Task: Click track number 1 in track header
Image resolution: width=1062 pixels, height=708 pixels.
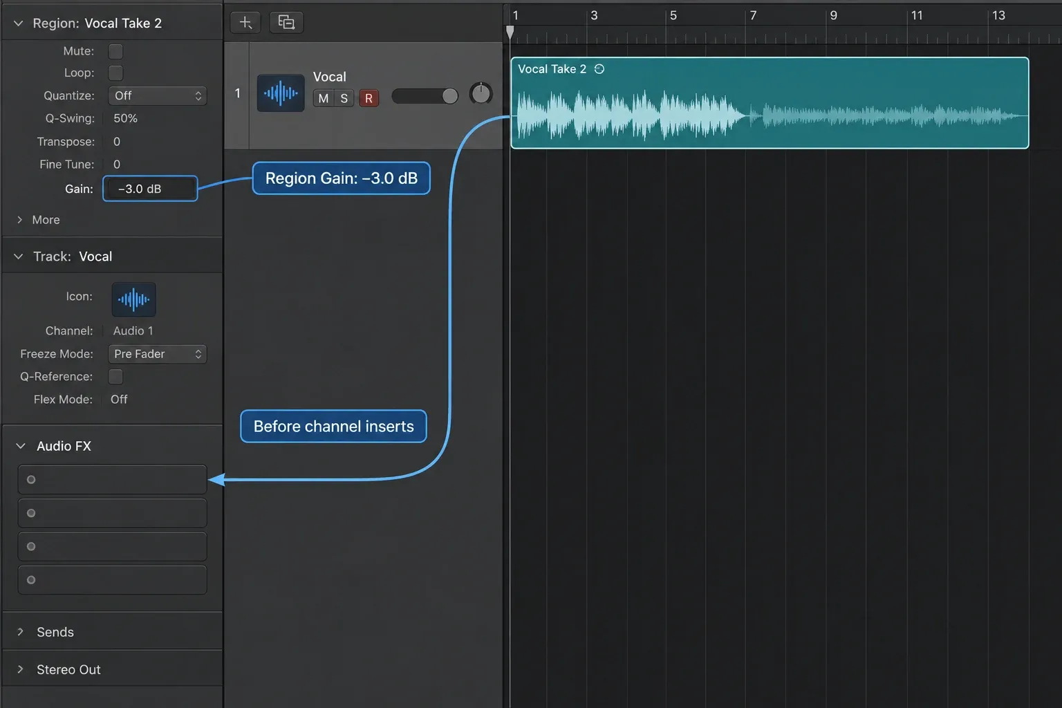Action: 237,93
